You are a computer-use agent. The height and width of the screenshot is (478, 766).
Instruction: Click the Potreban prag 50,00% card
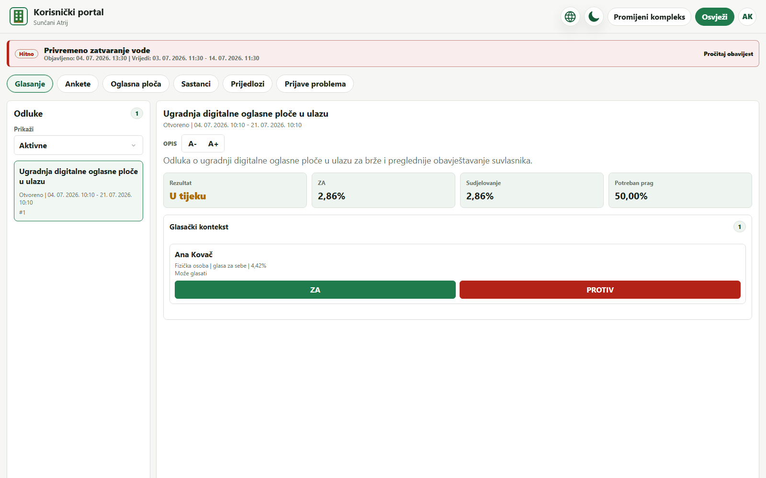coord(680,190)
